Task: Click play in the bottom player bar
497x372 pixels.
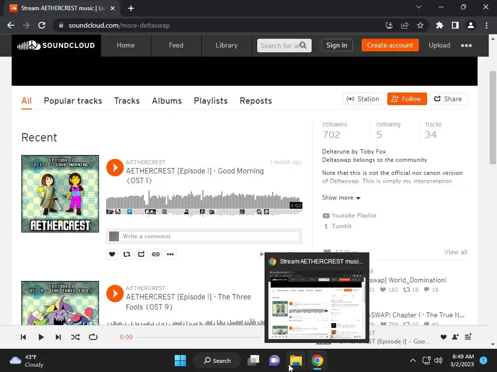Action: [41, 337]
